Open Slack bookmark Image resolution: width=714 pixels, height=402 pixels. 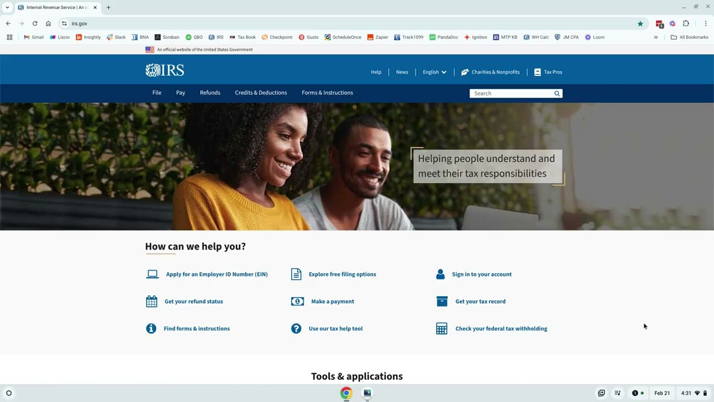116,37
